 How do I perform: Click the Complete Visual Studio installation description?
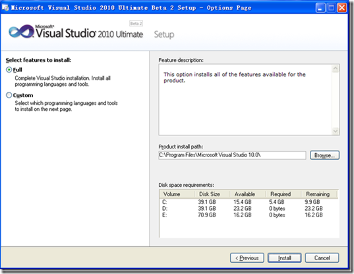[x=63, y=81]
